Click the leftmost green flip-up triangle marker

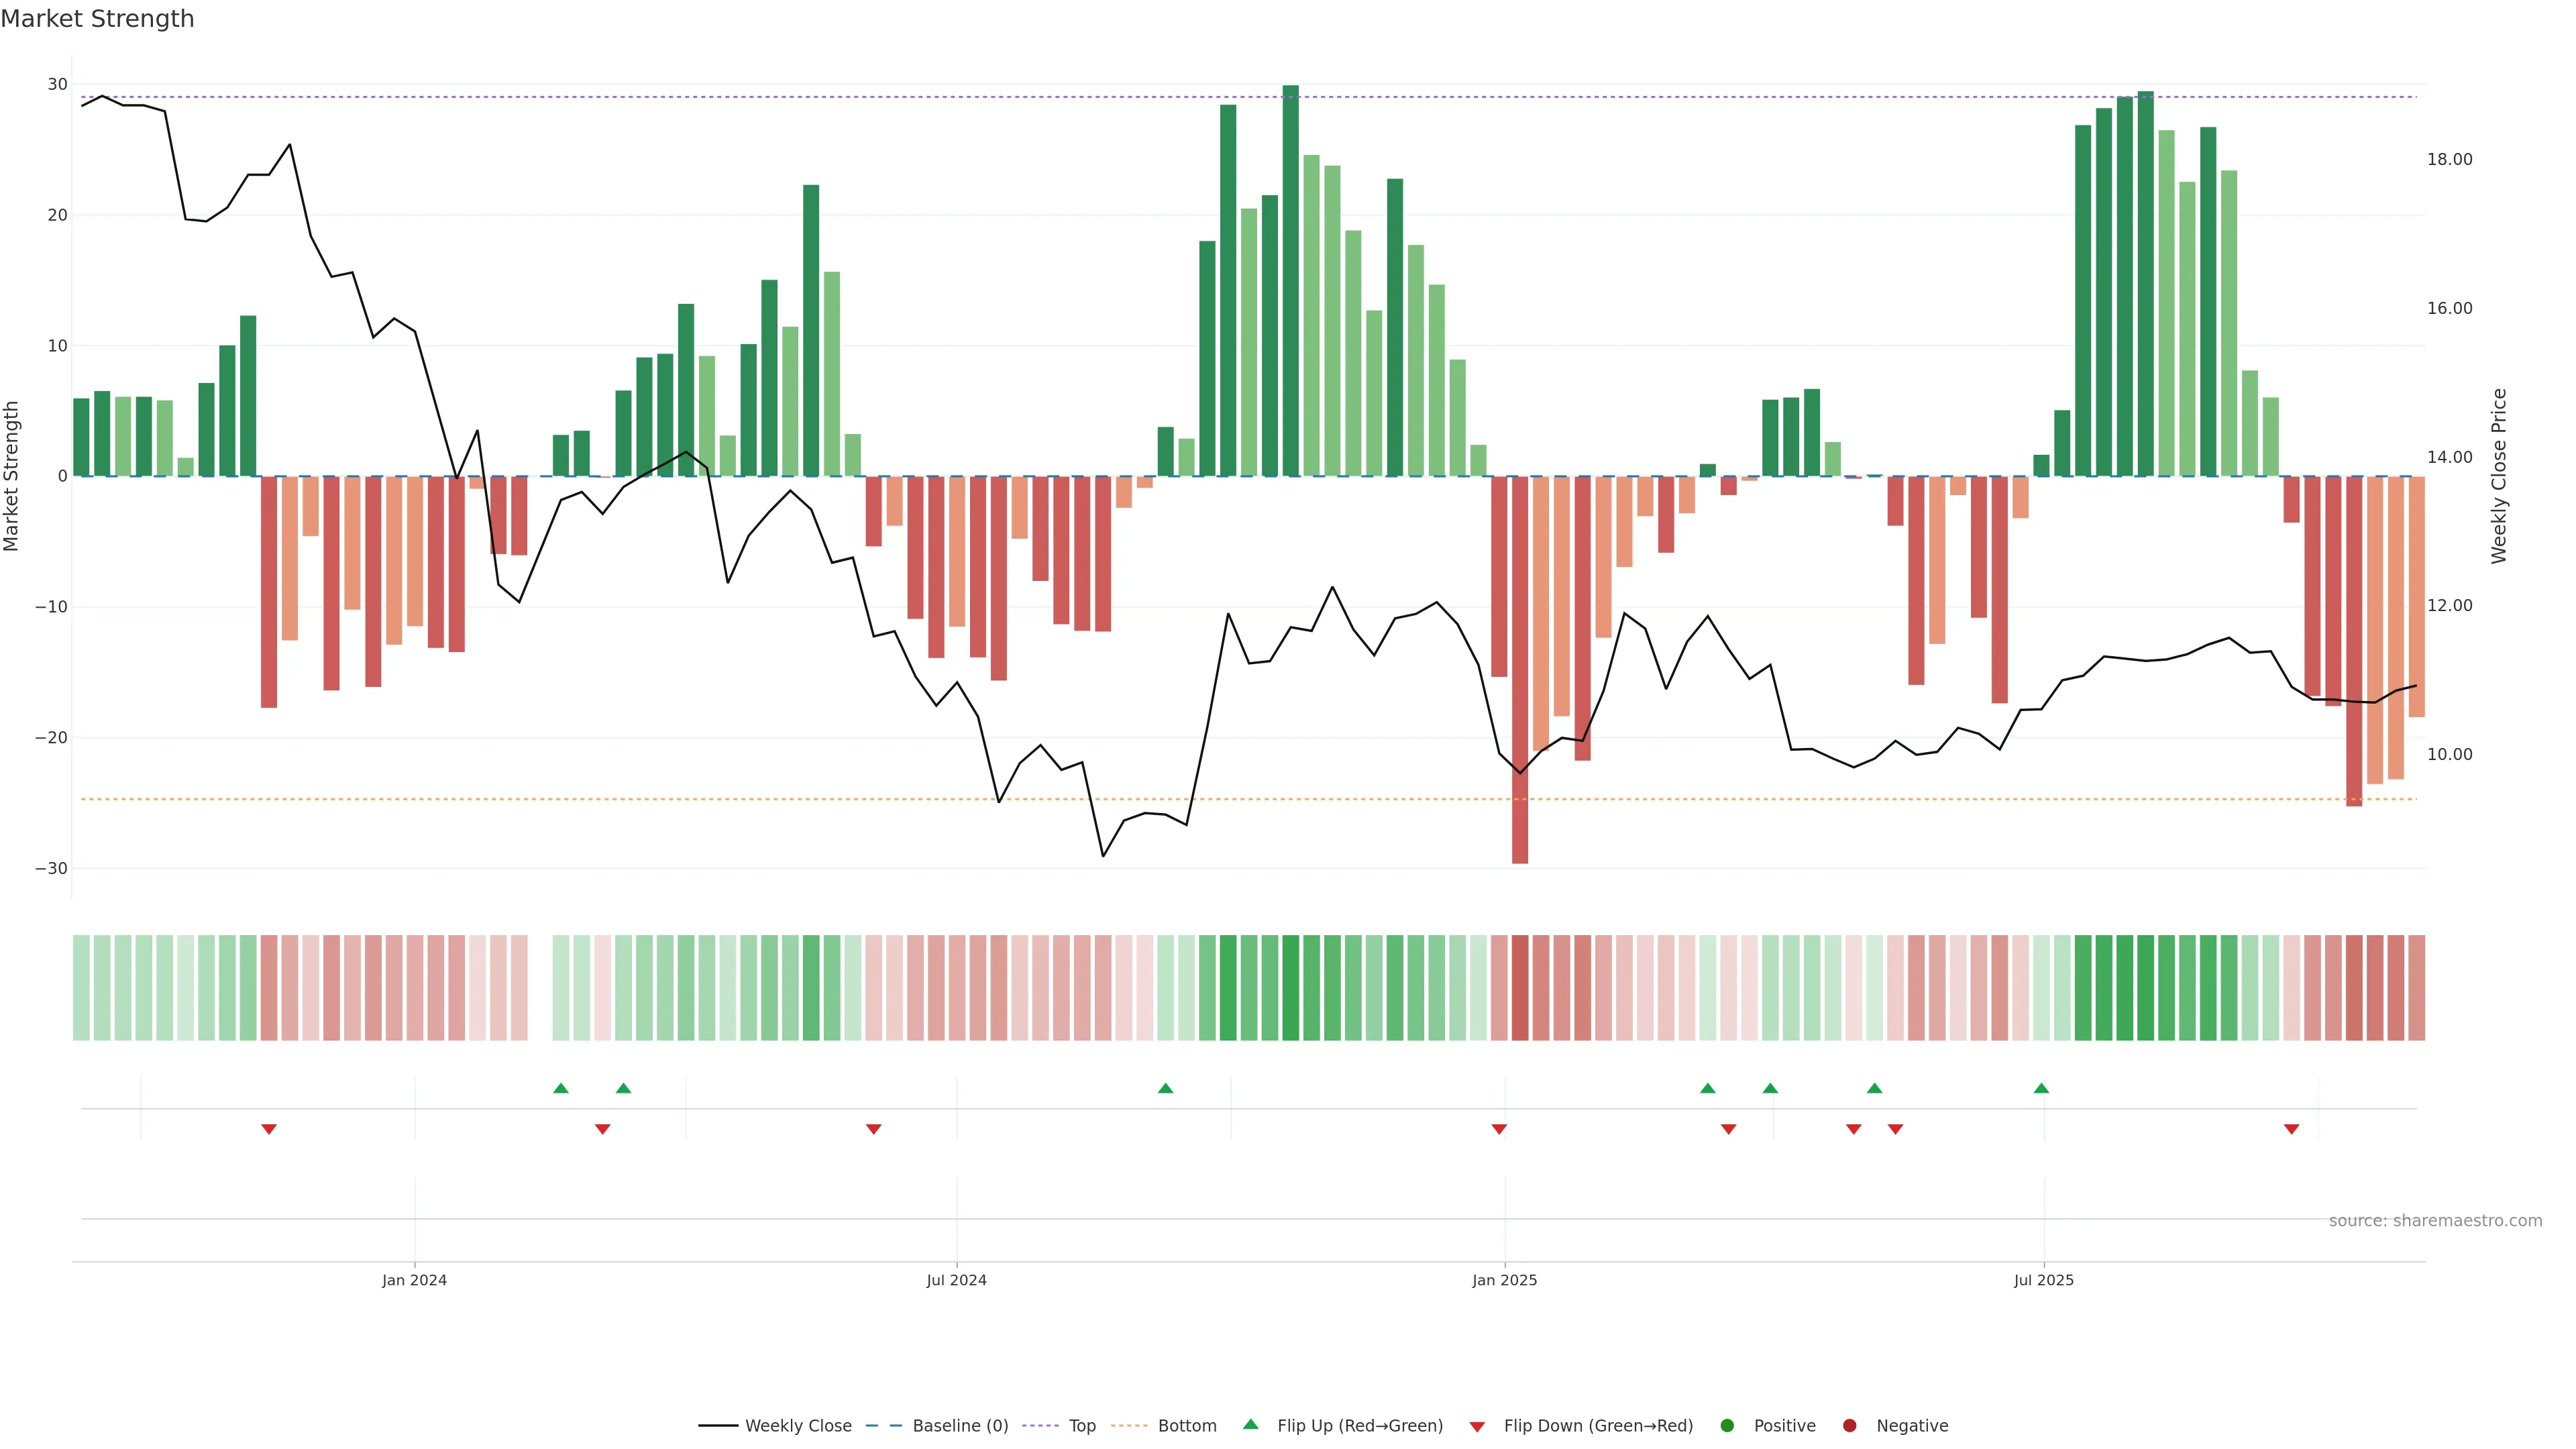[x=561, y=1088]
